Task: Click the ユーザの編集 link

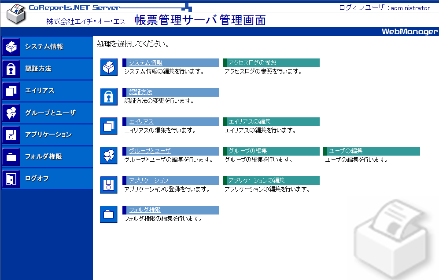Action: [346, 151]
